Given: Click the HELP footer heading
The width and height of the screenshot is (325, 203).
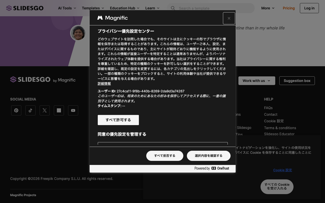Looking at the screenshot, I should coord(269,99).
